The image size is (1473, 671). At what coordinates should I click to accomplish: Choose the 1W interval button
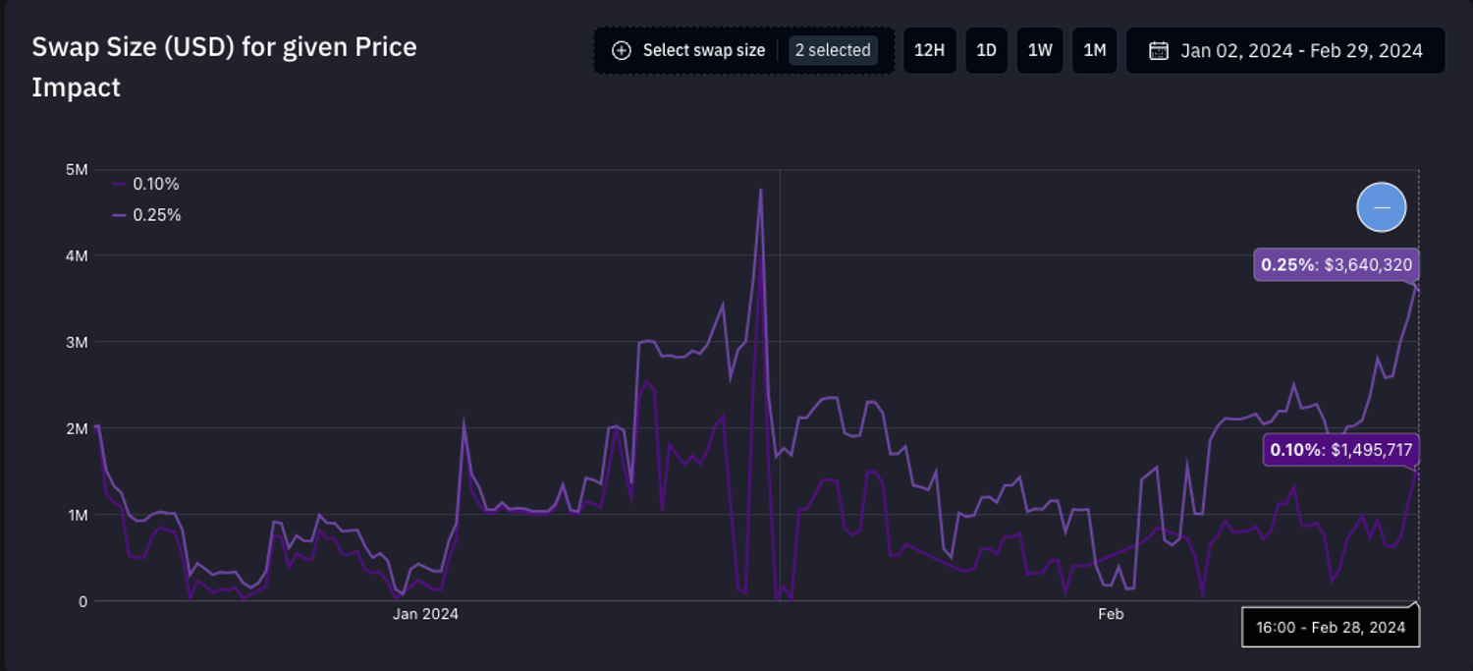click(x=1040, y=50)
